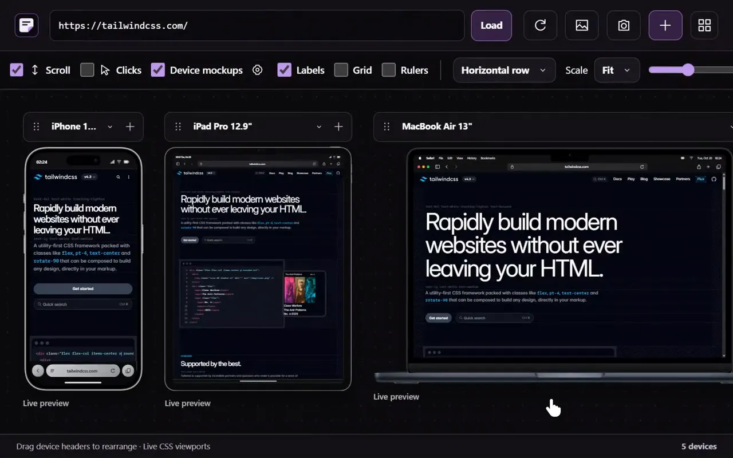
Task: Uncheck the Labels checkbox
Action: tap(284, 70)
